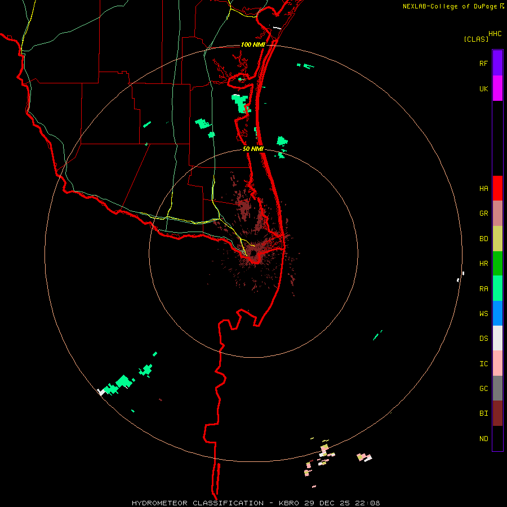Image resolution: width=507 pixels, height=507 pixels.
Task: Click the GC legend label
Action: coord(483,389)
